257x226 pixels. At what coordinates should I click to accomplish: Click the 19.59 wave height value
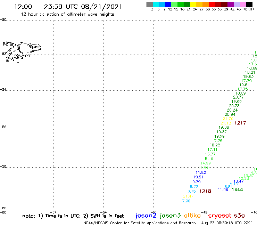click(x=219, y=136)
